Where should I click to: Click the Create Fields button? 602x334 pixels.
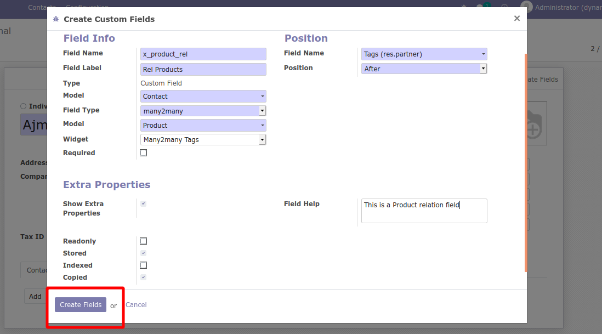click(81, 305)
